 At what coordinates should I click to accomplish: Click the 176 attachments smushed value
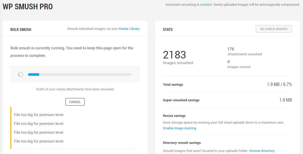click(231, 49)
